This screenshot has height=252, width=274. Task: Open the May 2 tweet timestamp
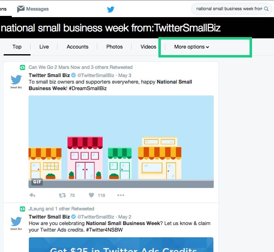tap(125, 217)
